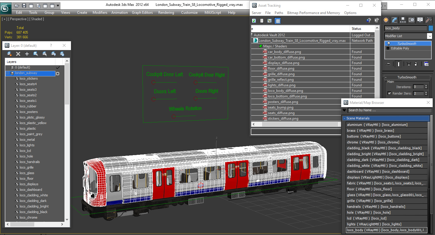The width and height of the screenshot is (435, 235).
Task: Open the Edit menu
Action: tap(19, 13)
